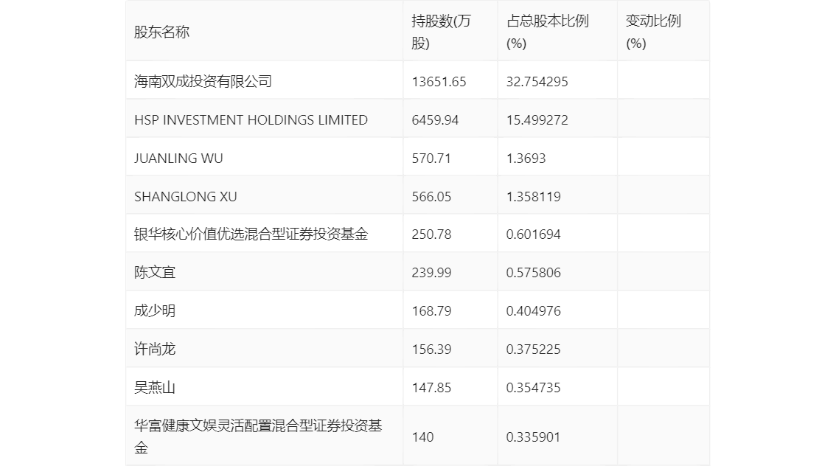Select shareholder JUANLING WU
Screen dimensions: 836x466
click(178, 159)
